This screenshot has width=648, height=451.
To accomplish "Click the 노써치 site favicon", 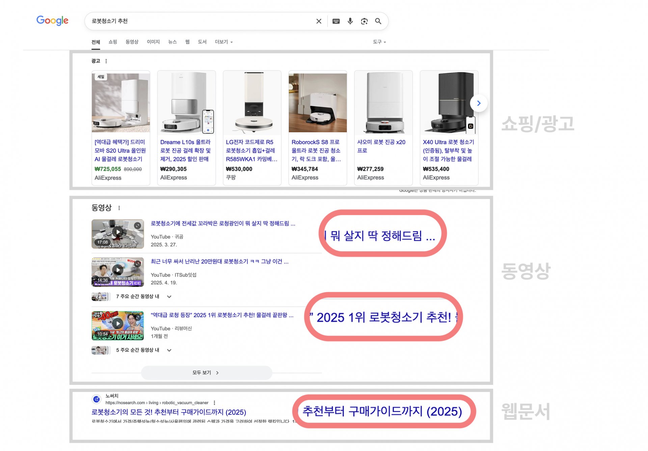I will point(97,399).
